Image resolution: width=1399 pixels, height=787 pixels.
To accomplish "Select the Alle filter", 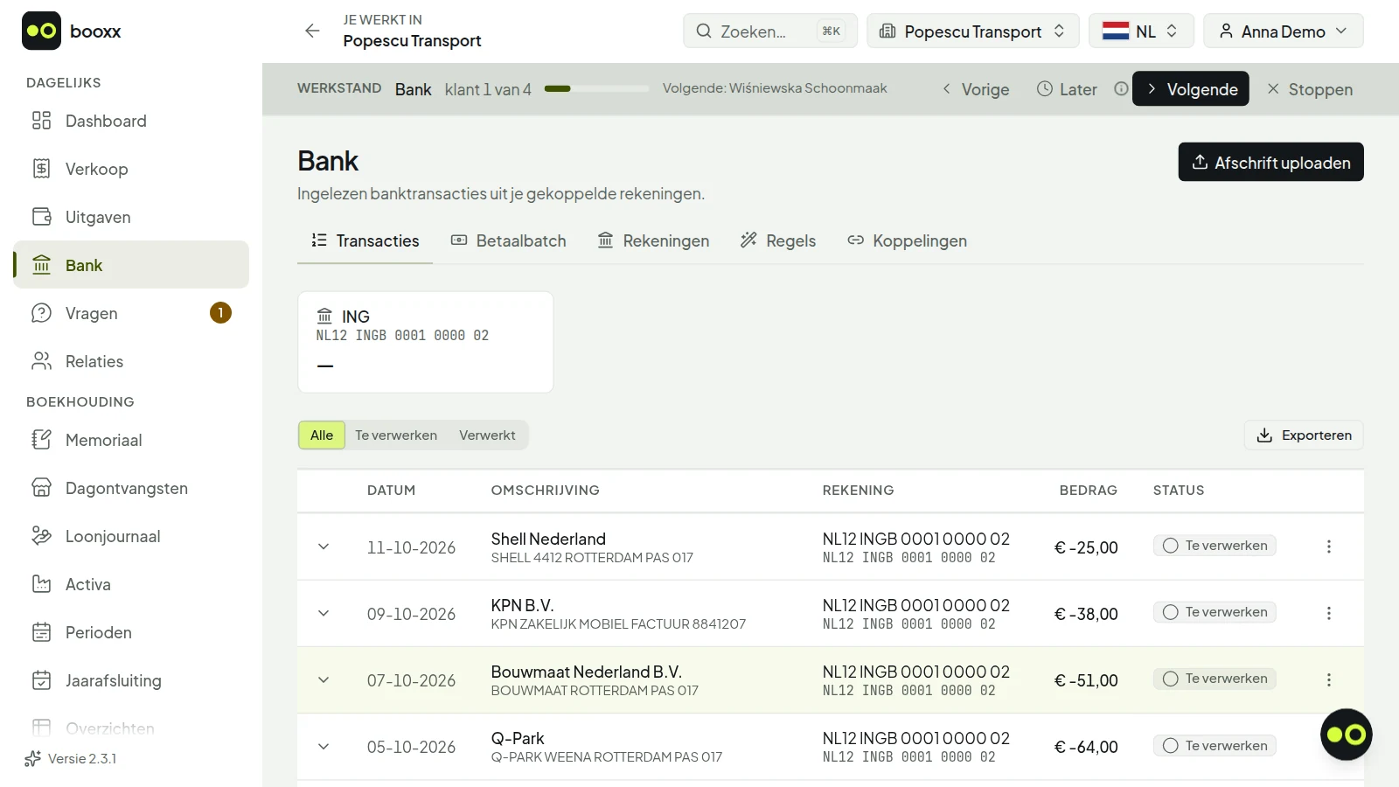I will 322,435.
